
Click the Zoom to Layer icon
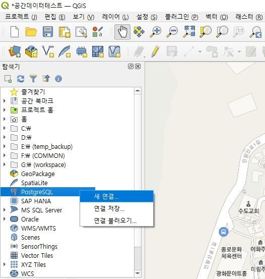pyautogui.click(x=222, y=32)
